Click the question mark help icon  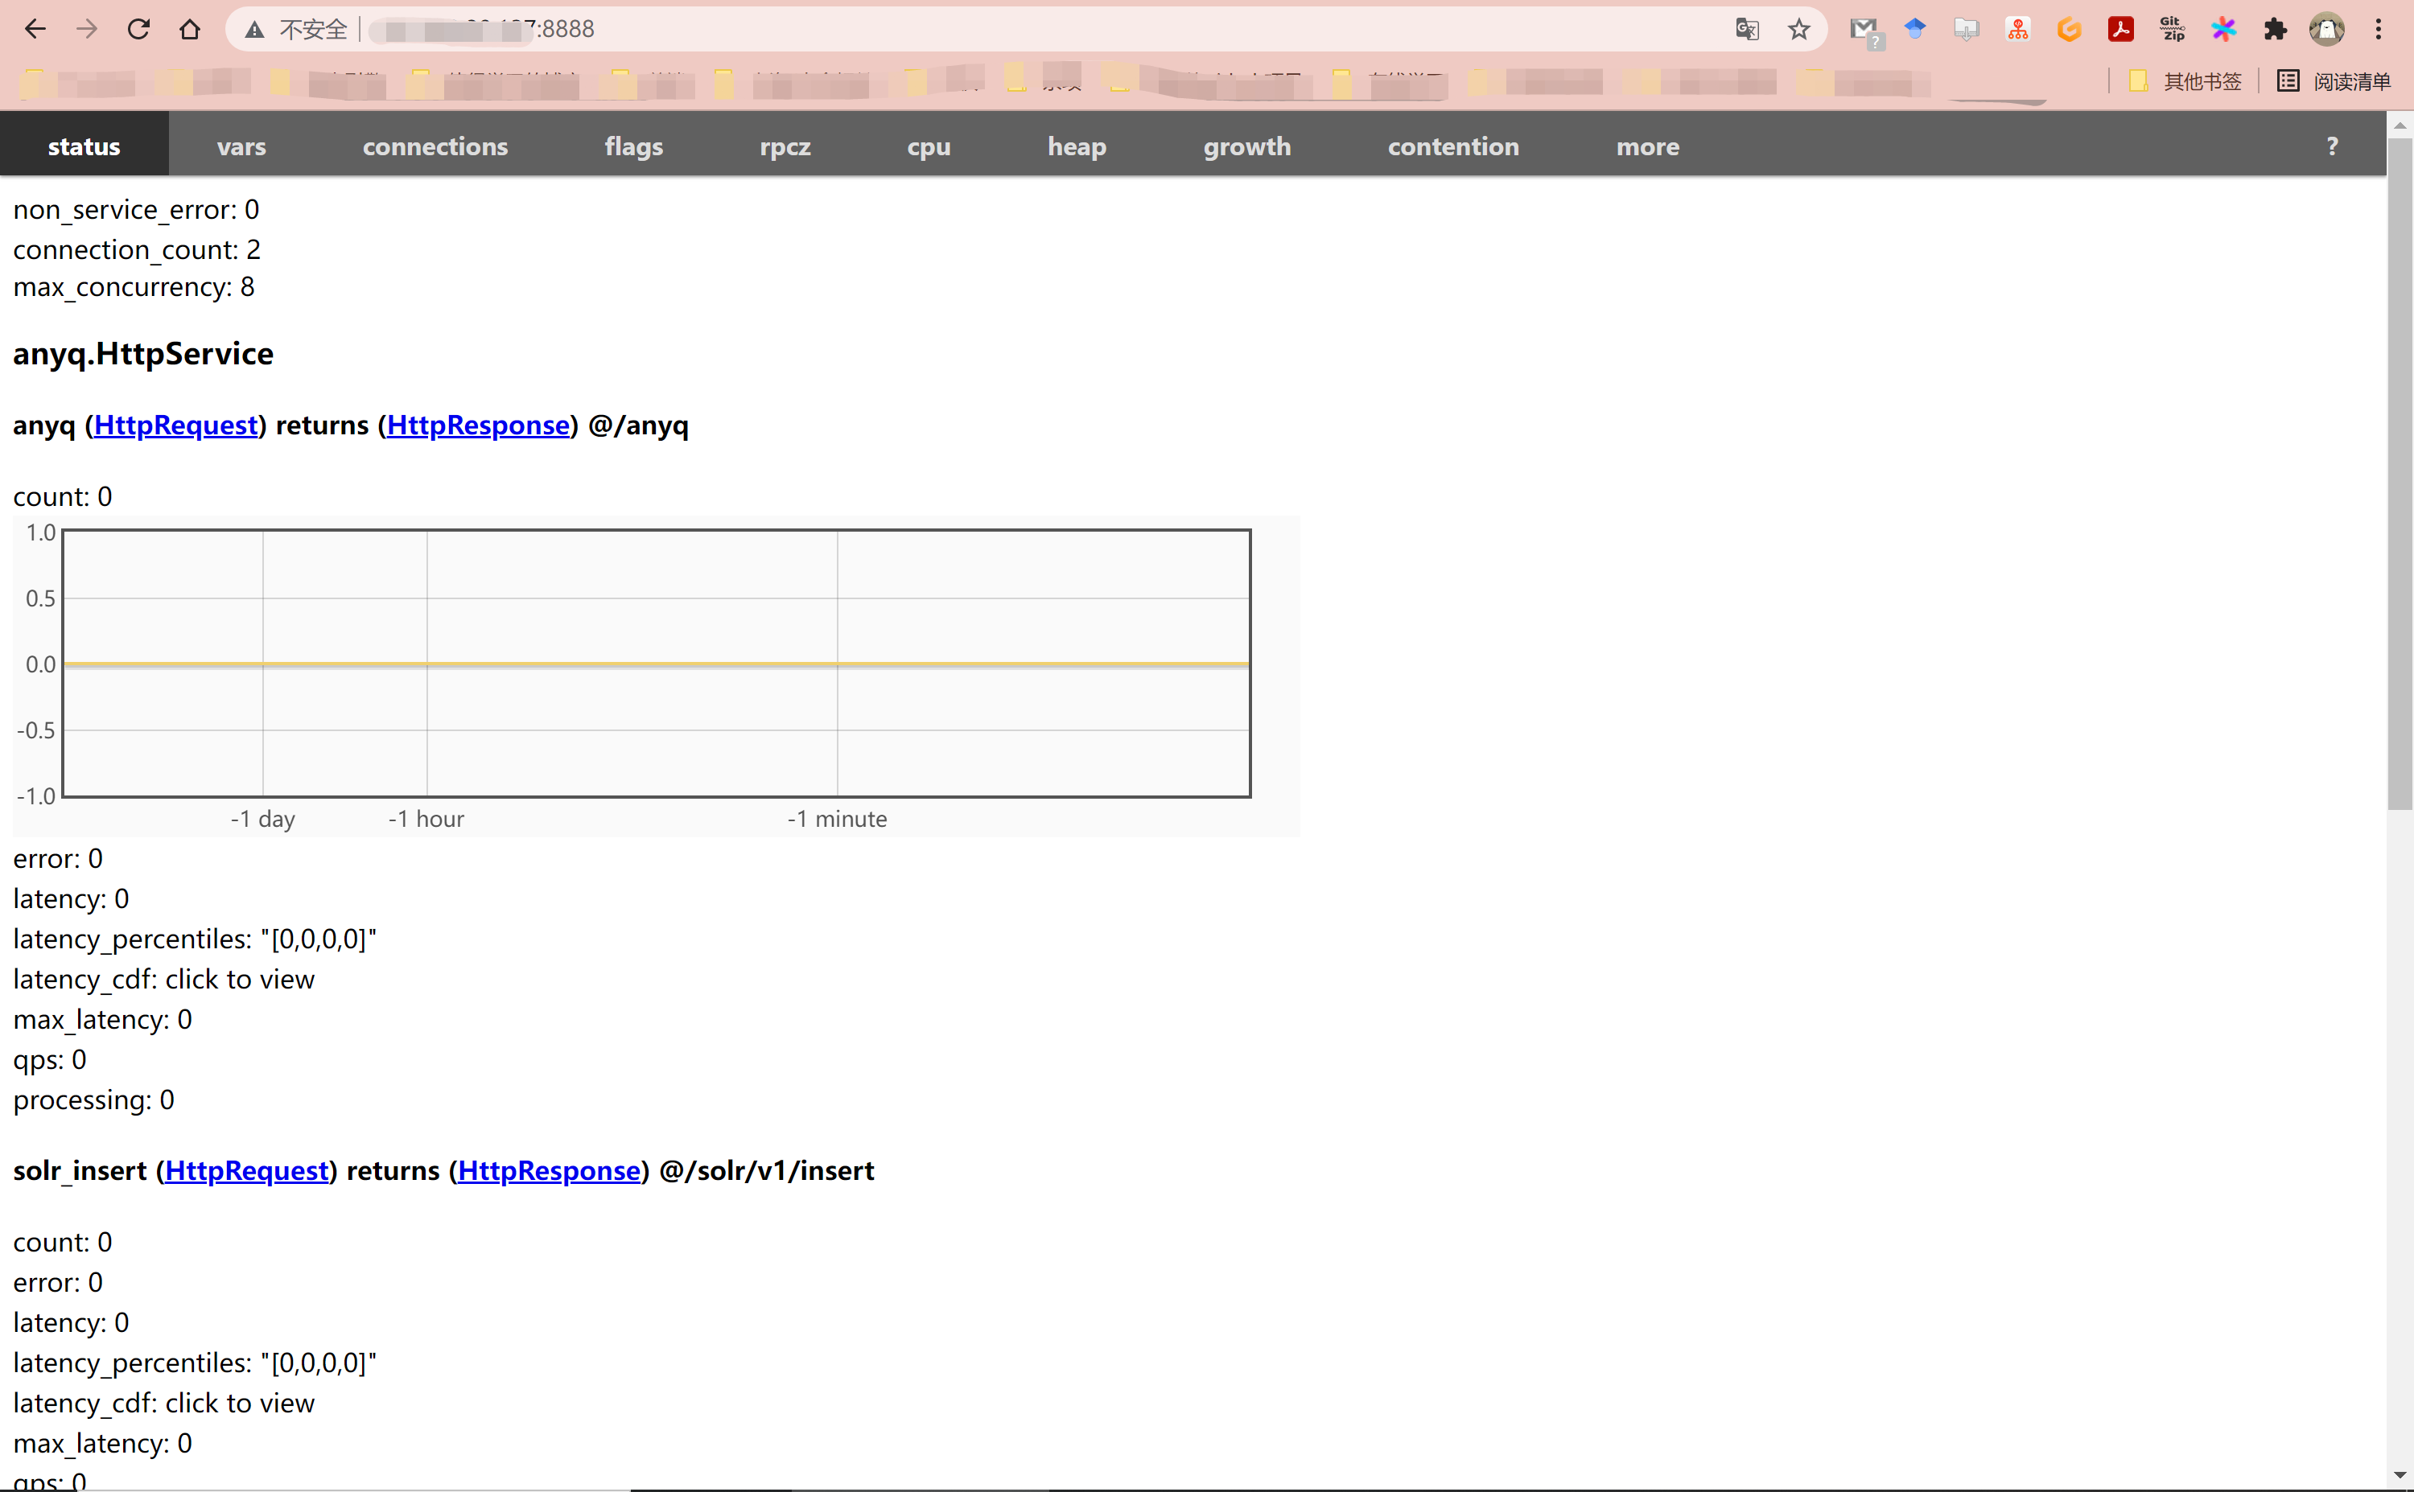(2331, 146)
